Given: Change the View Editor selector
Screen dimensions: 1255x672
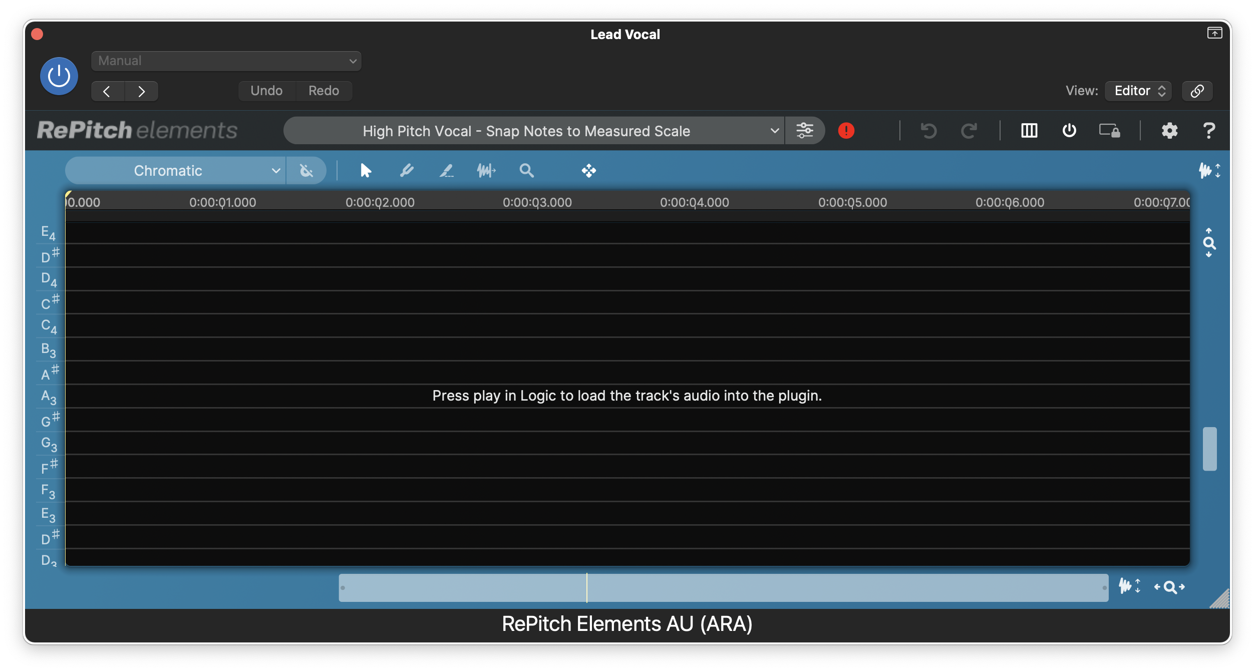Looking at the screenshot, I should 1138,91.
